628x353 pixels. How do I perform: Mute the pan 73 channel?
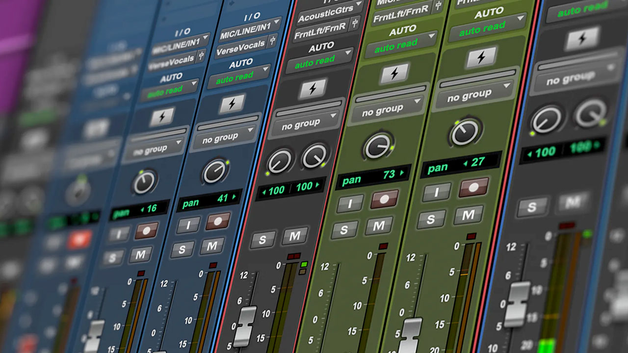coord(379,225)
